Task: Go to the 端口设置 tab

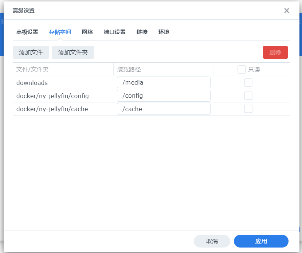Action: (115, 32)
